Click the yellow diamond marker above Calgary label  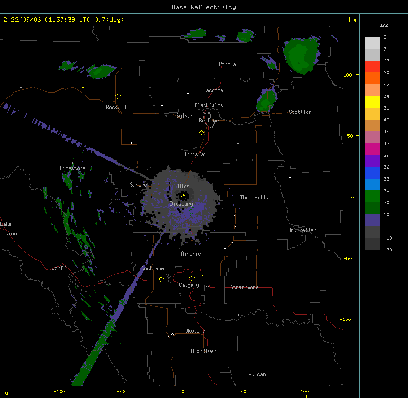coord(192,278)
